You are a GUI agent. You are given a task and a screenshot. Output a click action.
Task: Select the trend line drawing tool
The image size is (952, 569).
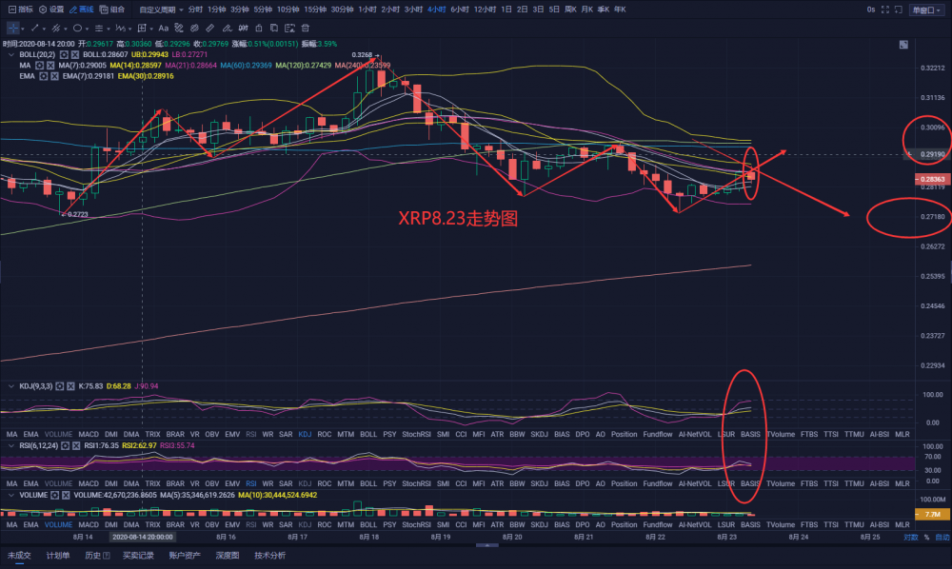34,28
